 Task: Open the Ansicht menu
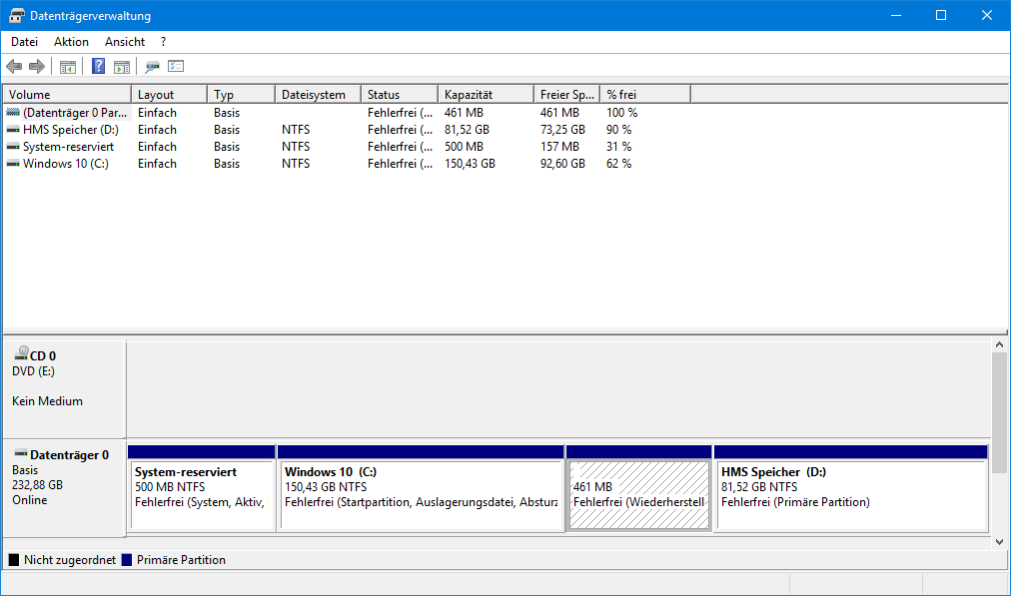(x=125, y=42)
